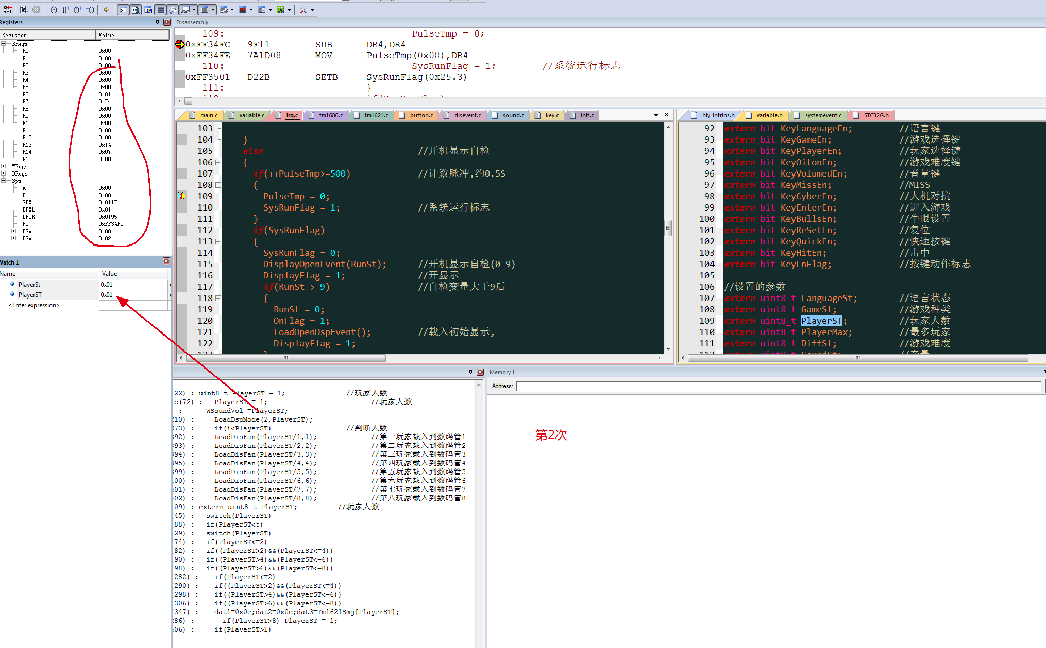Expand the PSW register node
1046x648 pixels.
pos(14,231)
